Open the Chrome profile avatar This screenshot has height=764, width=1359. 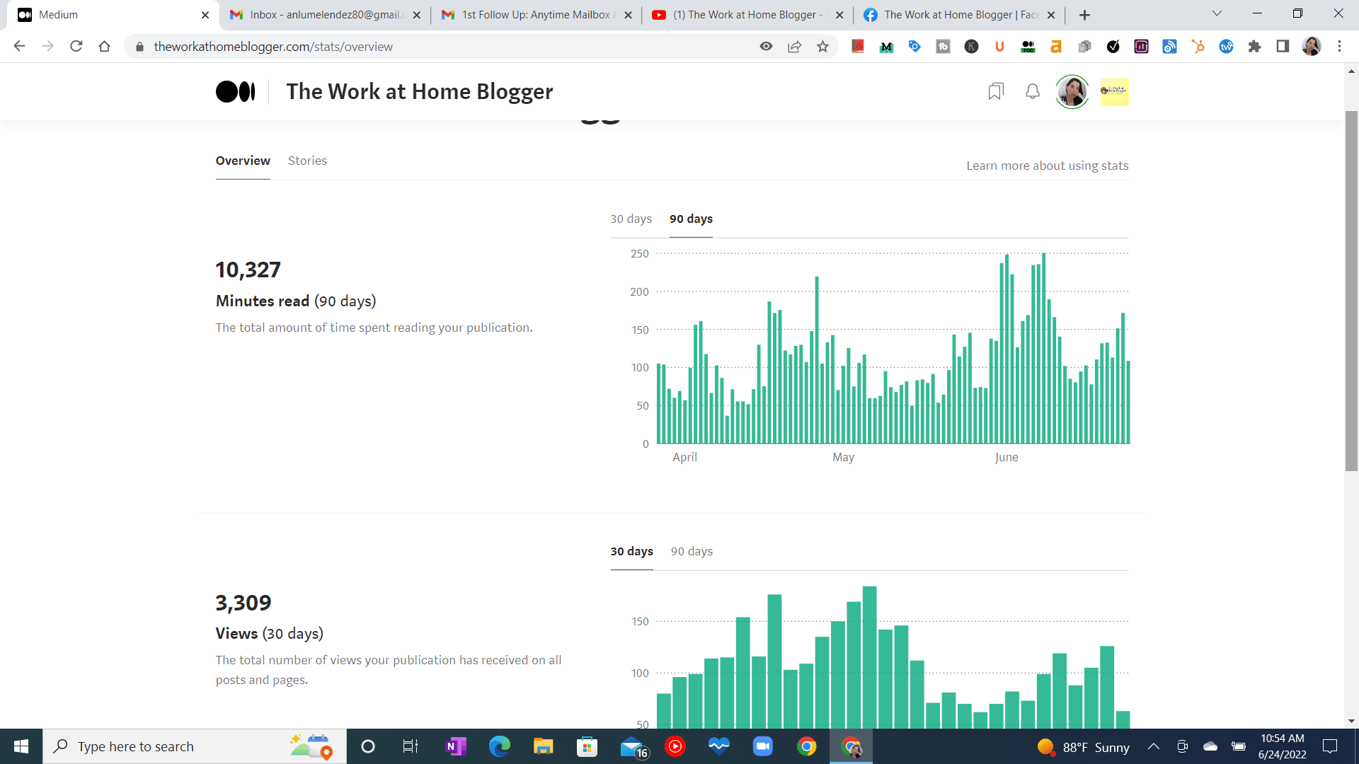point(1311,46)
